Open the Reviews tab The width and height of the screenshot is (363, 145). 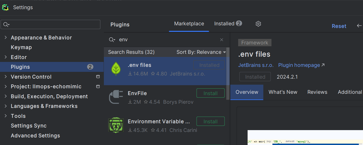[x=317, y=92]
